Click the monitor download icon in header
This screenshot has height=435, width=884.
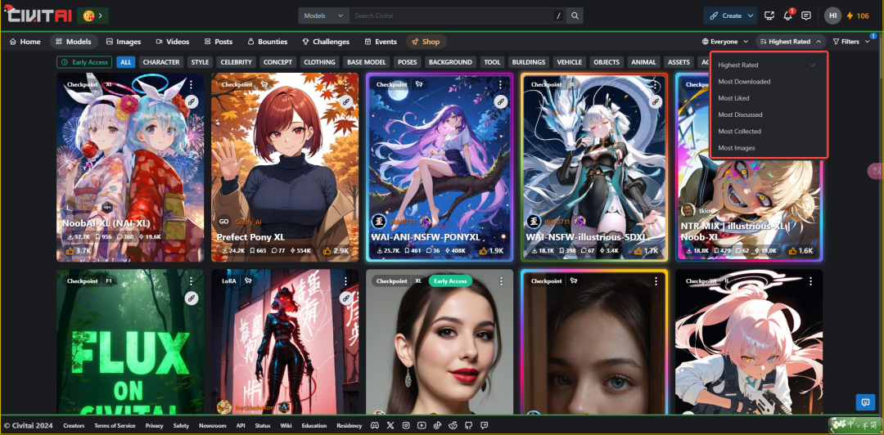tap(769, 16)
